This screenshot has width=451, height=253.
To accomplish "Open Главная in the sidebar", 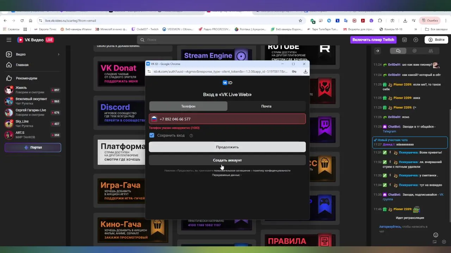I will pyautogui.click(x=33, y=65).
